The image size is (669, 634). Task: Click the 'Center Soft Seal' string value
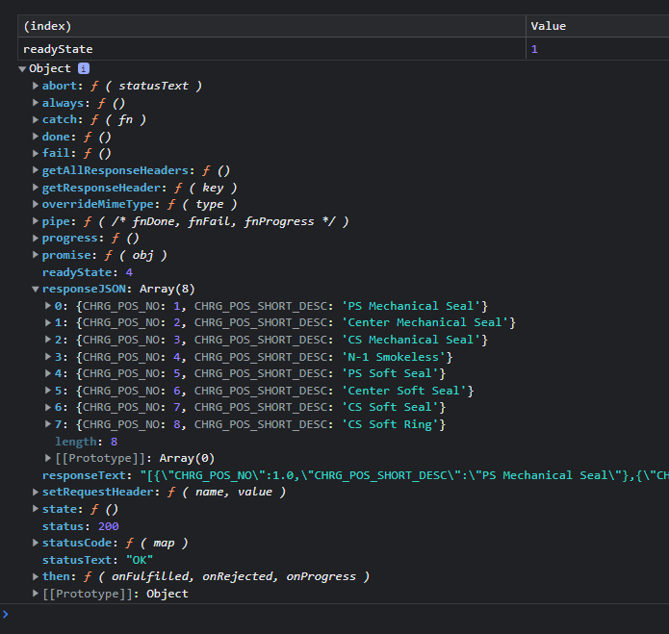[404, 391]
